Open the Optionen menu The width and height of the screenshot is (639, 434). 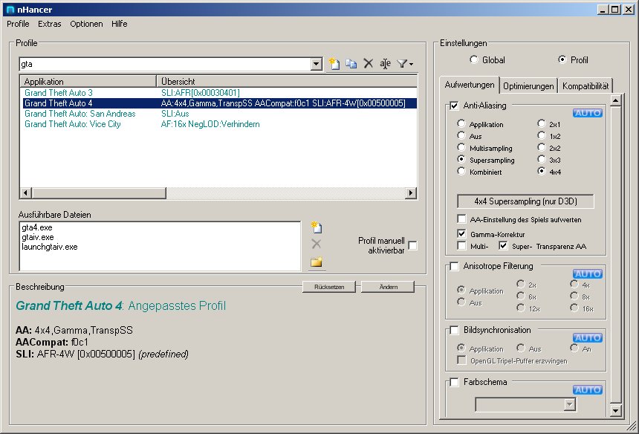pyautogui.click(x=86, y=24)
